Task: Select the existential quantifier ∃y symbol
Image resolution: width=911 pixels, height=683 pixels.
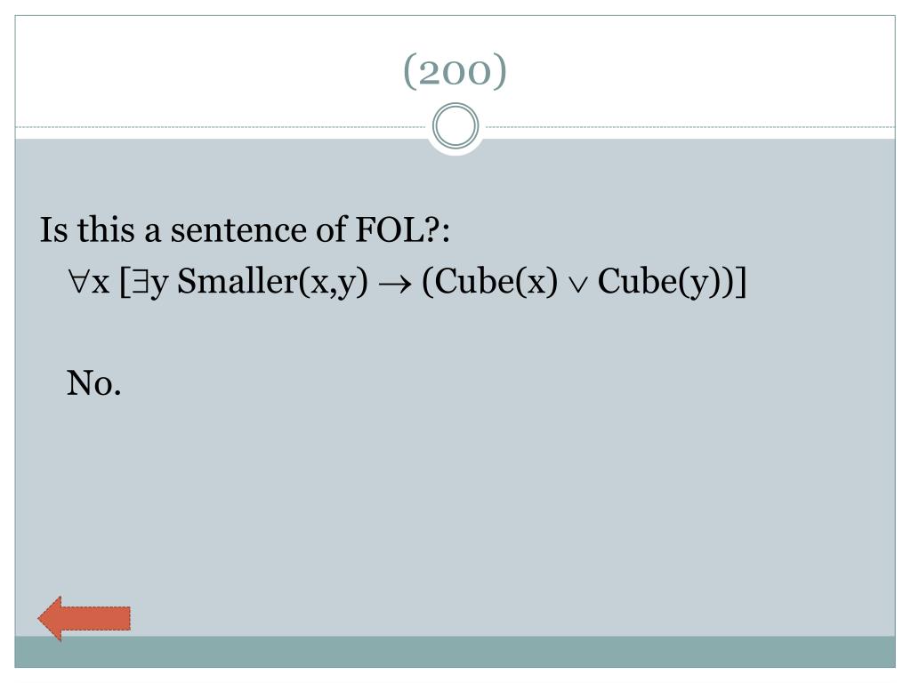Action: 149,284
